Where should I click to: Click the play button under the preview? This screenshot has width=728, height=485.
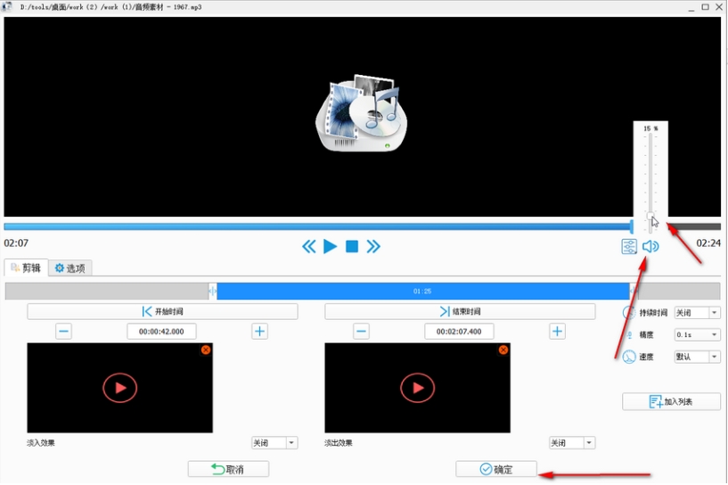(x=331, y=246)
